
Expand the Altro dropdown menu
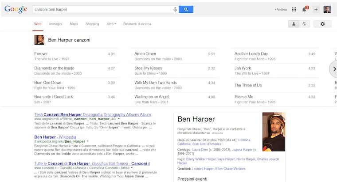click(111, 24)
